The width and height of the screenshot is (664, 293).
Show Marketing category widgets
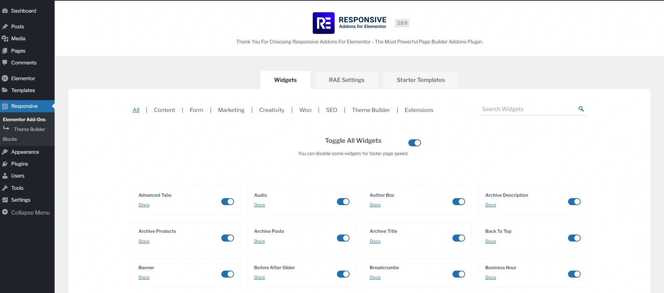[x=231, y=110]
